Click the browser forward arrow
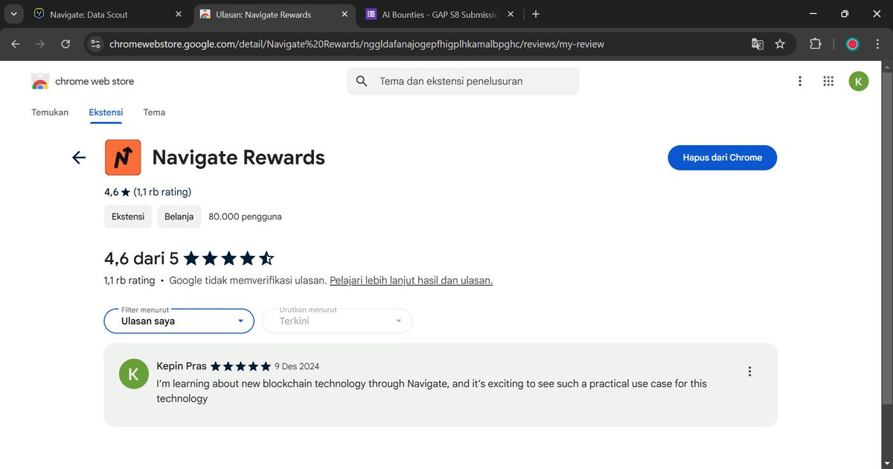Viewport: 893px width, 469px height. coord(40,44)
